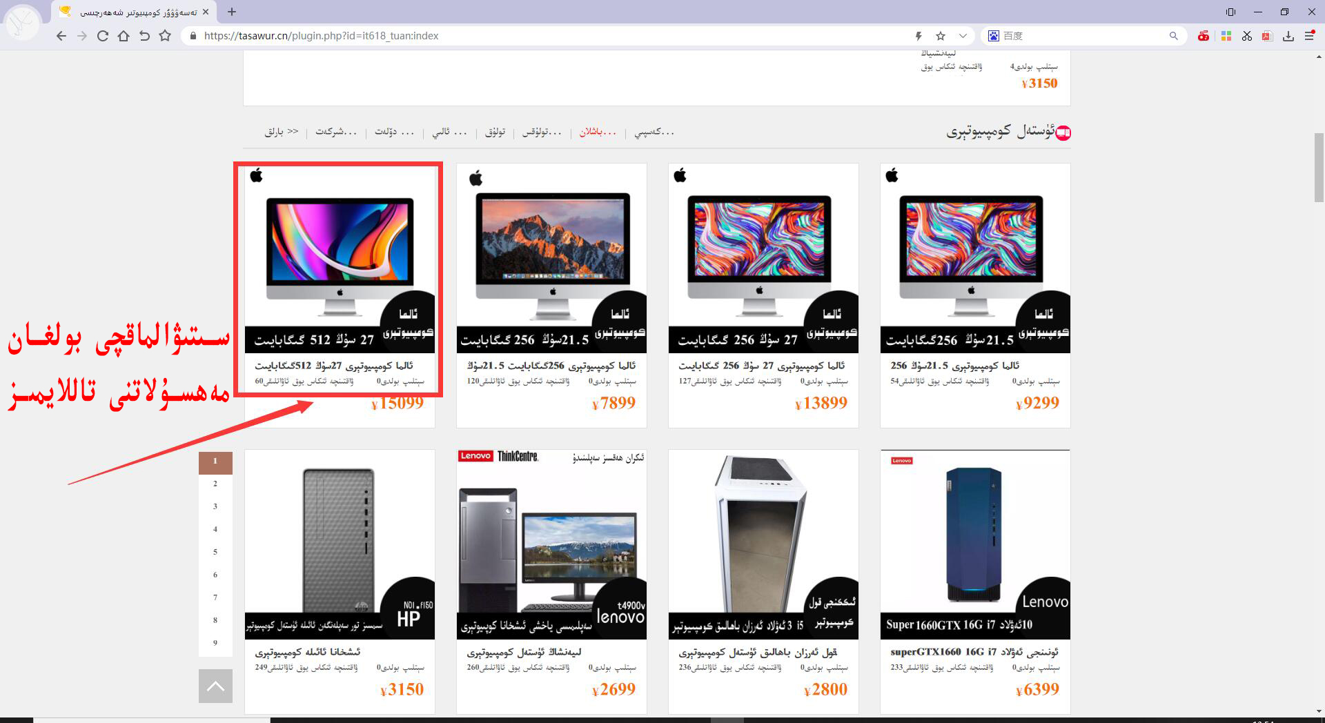This screenshot has width=1325, height=723.
Task: Open the Baidu search engine selector
Action: click(x=994, y=36)
